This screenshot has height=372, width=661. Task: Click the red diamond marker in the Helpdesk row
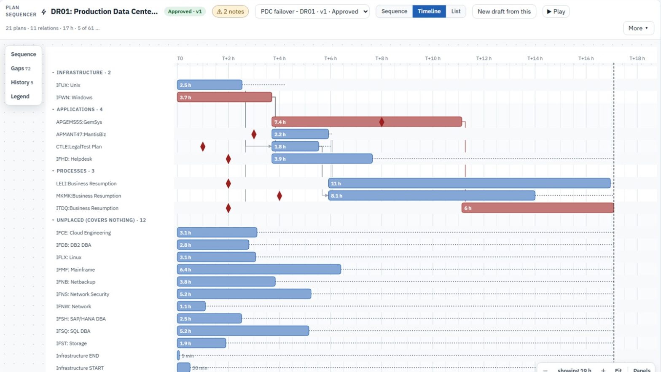point(228,159)
